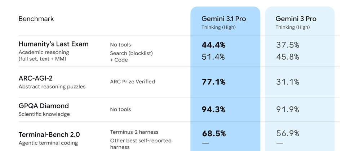The width and height of the screenshot is (346, 151).
Task: Select the bold 44.4% score
Action: pos(213,45)
